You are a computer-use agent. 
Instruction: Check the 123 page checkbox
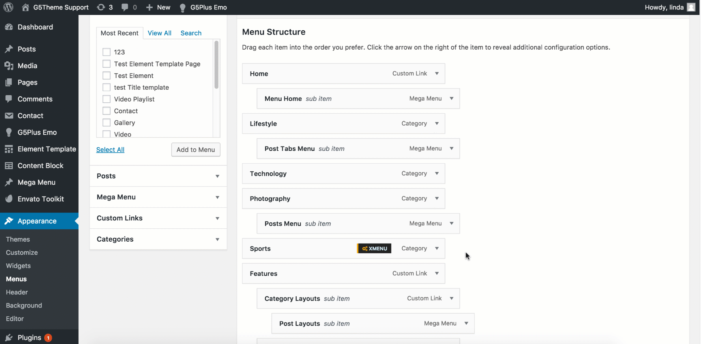coord(107,52)
